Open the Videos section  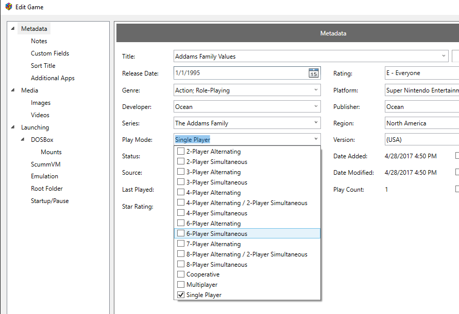tap(40, 115)
